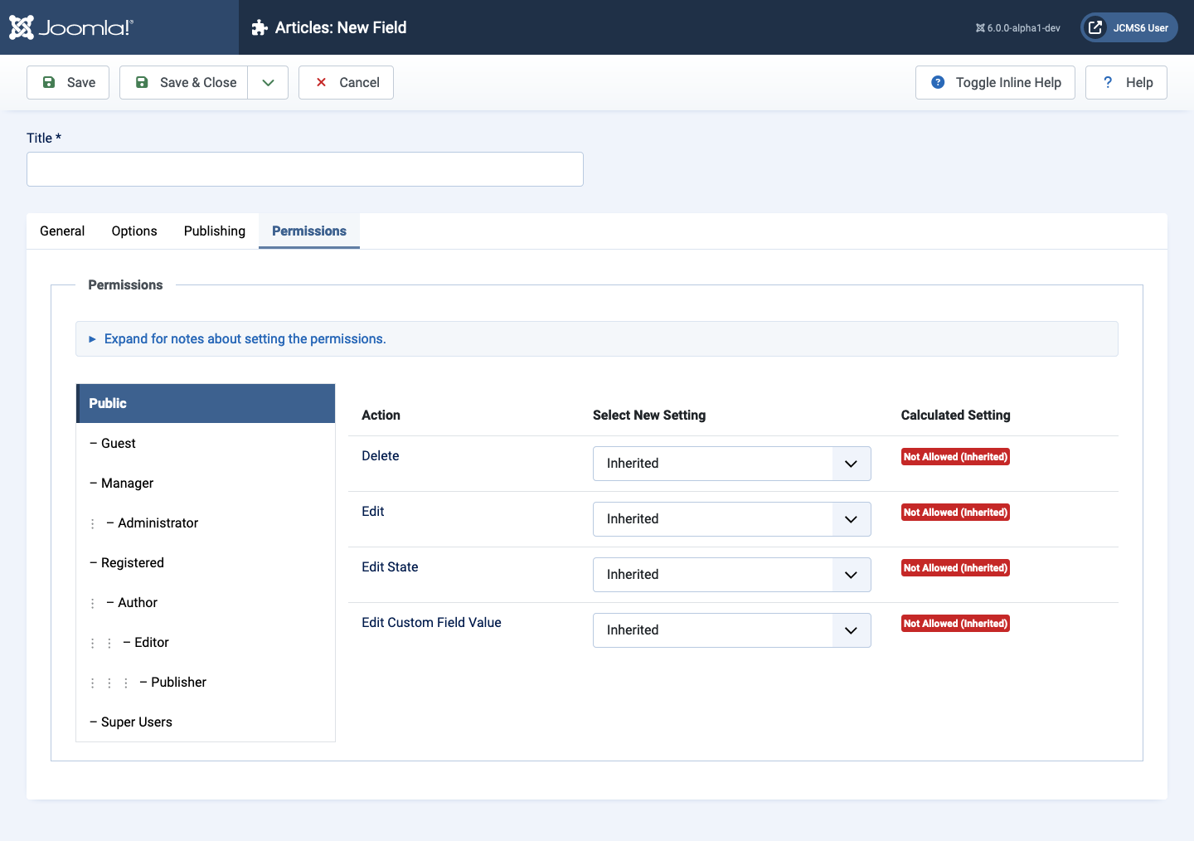Toggle Inline Help
Image resolution: width=1194 pixels, height=841 pixels.
995,82
